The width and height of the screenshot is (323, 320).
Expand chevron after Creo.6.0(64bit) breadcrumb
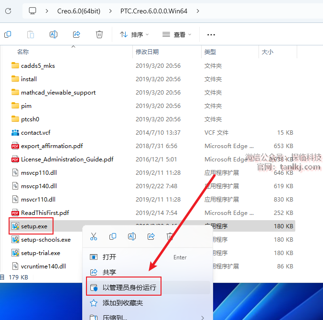point(110,11)
